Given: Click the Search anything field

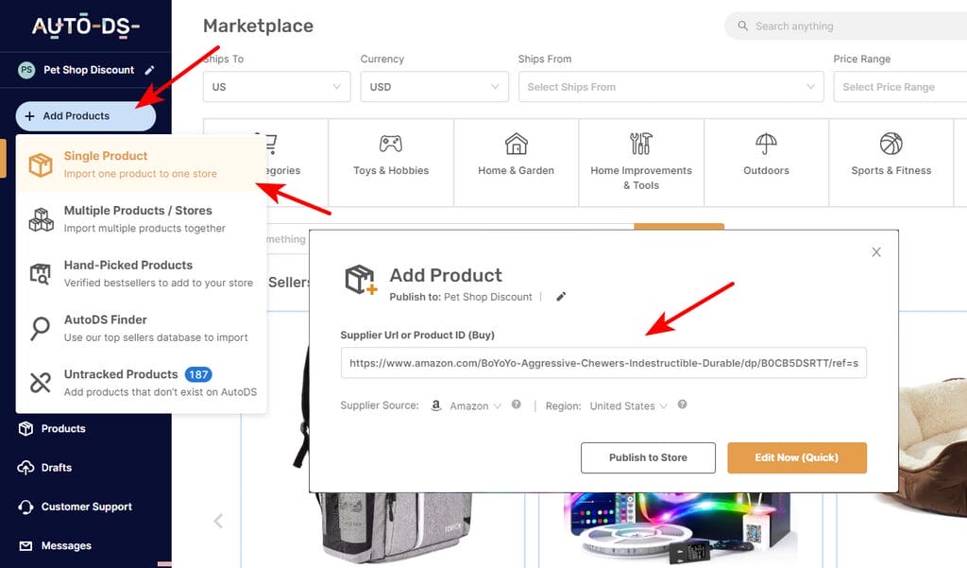Looking at the screenshot, I should point(845,26).
